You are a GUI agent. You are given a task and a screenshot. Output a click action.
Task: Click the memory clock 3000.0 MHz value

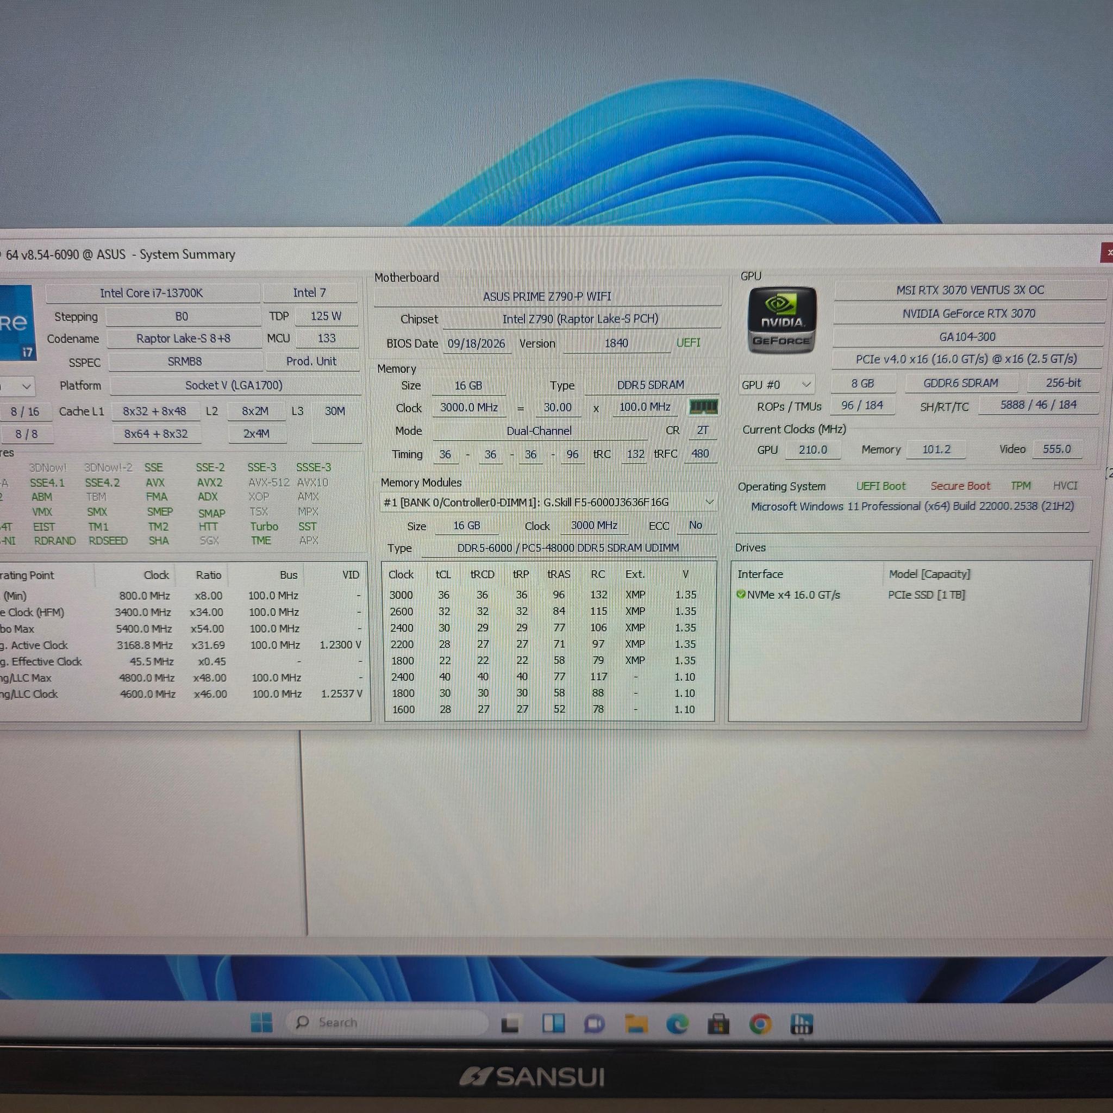pyautogui.click(x=469, y=407)
